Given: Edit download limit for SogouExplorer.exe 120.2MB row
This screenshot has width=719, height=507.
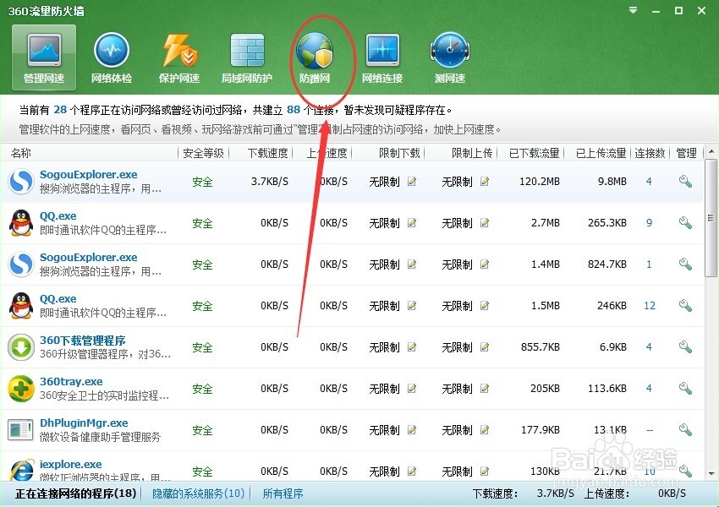Looking at the screenshot, I should coord(412,182).
